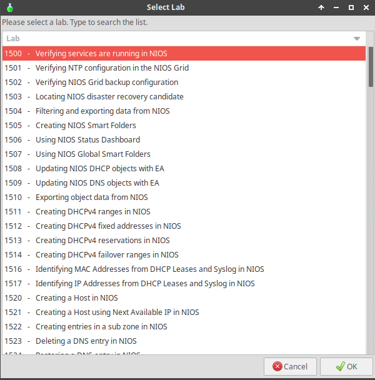Maximize the Select Lab window
Screen dimensions: 375x380
coord(351,7)
